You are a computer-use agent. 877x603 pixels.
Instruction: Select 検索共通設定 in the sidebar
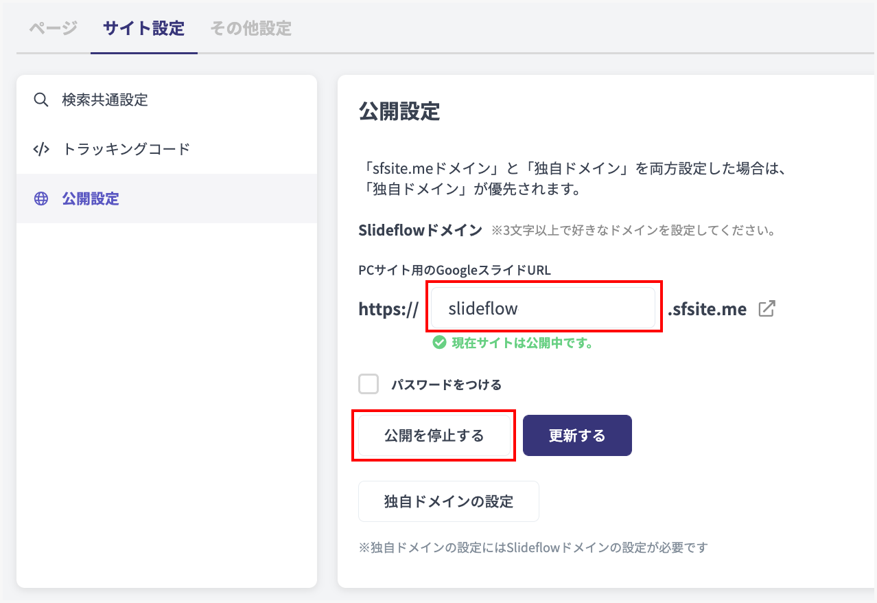pyautogui.click(x=105, y=100)
